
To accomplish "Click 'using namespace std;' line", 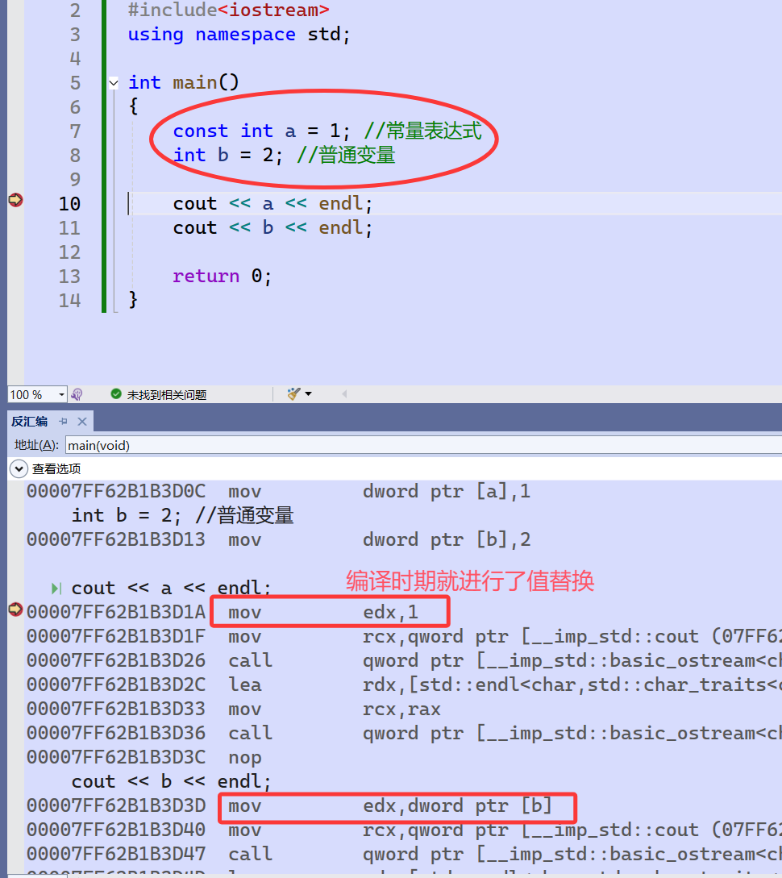I will coord(239,35).
